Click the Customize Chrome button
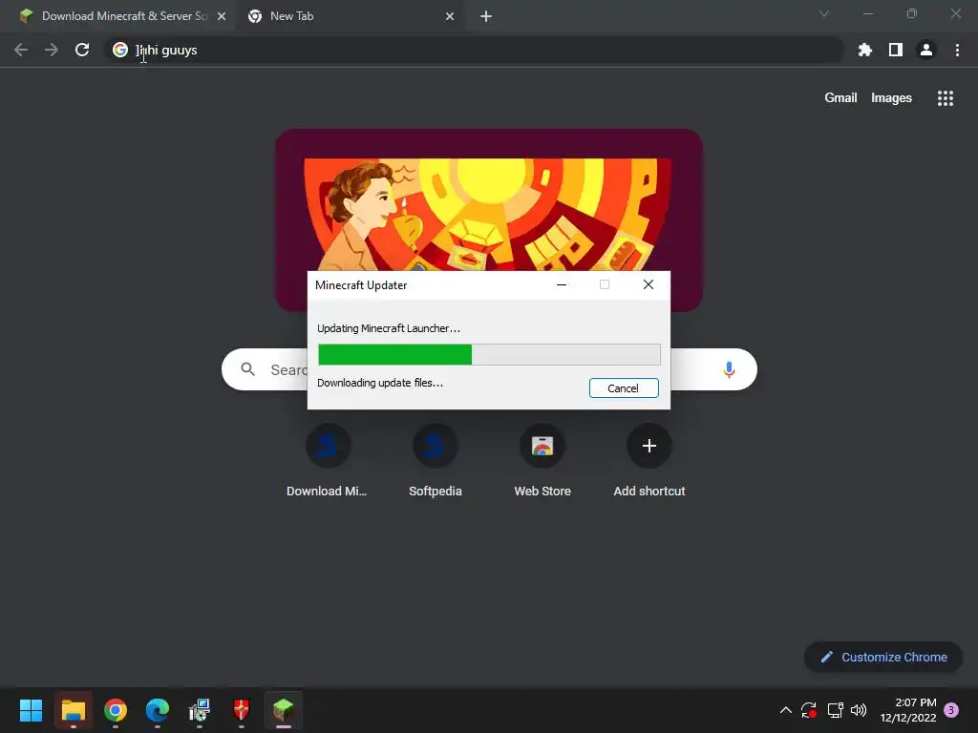Viewport: 978px width, 733px height. pos(883,657)
